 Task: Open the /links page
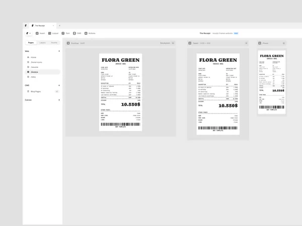43,77
